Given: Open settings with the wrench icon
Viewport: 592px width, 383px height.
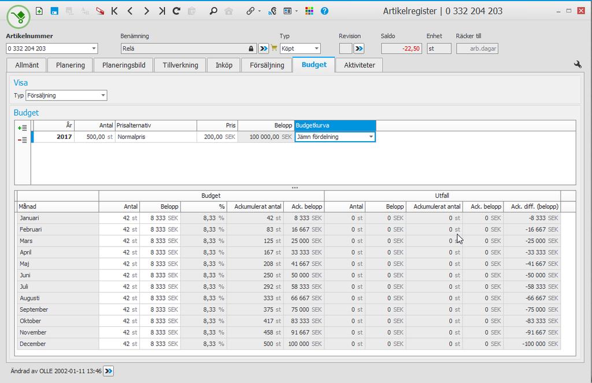Looking at the screenshot, I should [578, 65].
